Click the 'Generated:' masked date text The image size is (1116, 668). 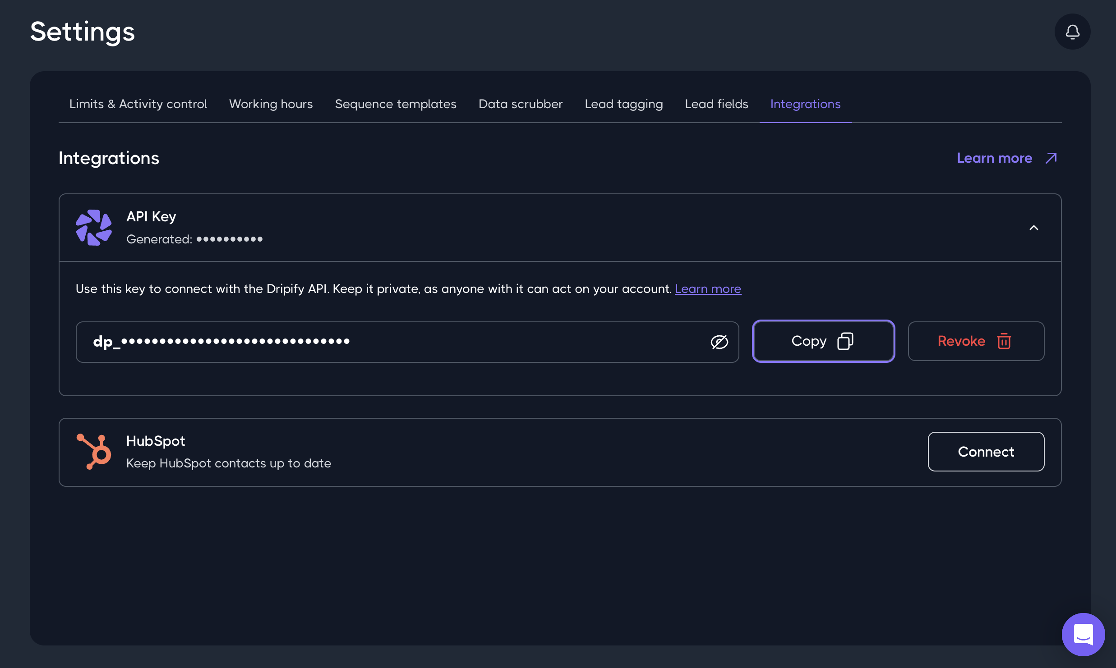tap(194, 239)
